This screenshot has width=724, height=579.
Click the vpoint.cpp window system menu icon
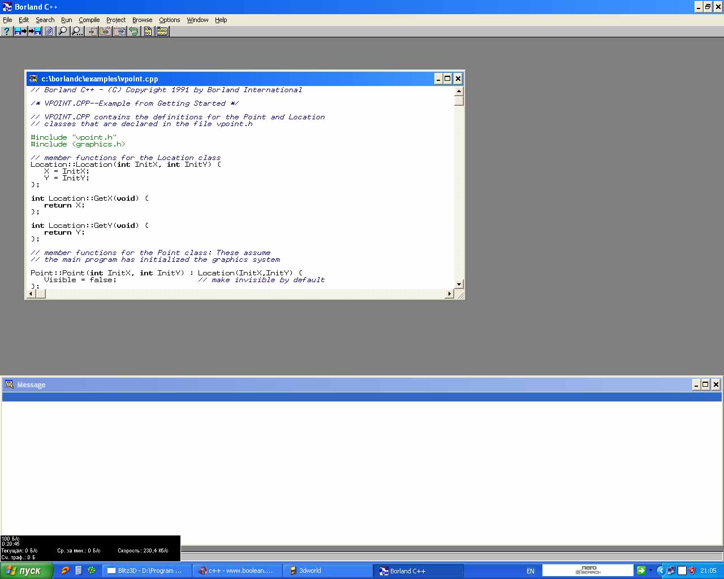point(33,79)
